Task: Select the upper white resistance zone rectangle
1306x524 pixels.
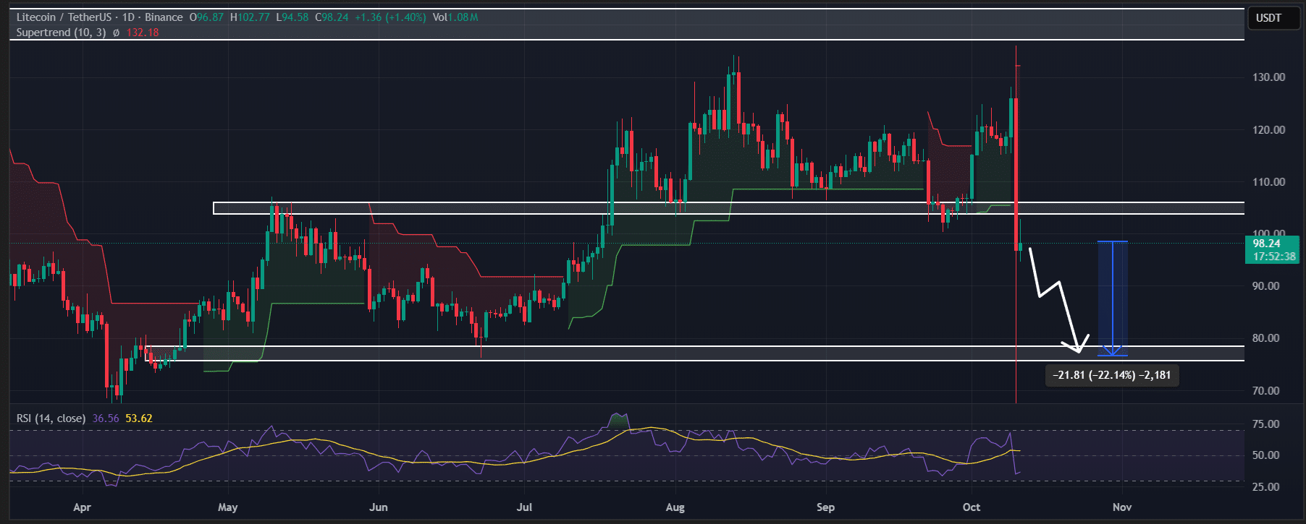Action: 724,208
